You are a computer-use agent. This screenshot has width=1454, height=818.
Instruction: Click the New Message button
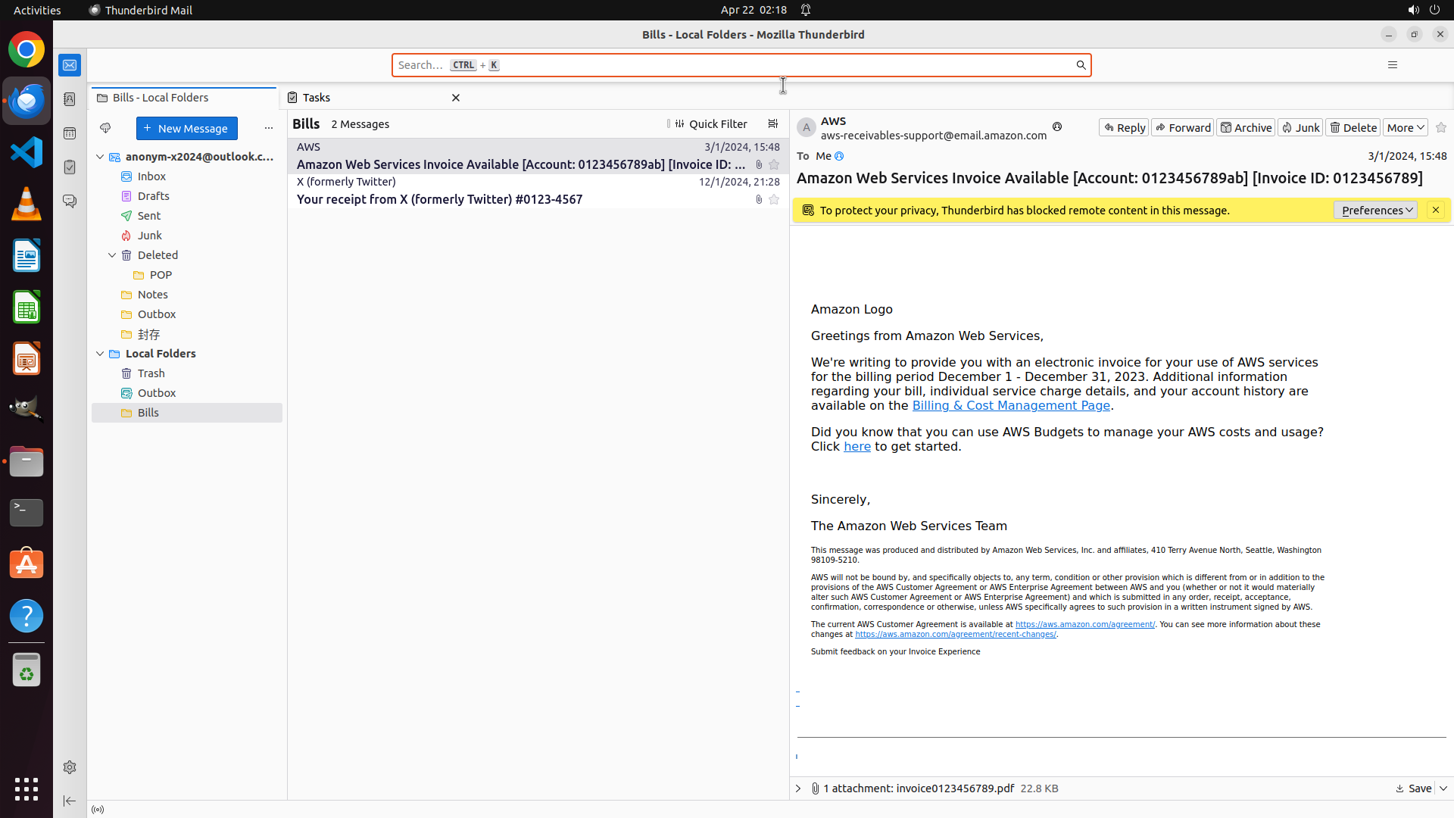click(186, 128)
